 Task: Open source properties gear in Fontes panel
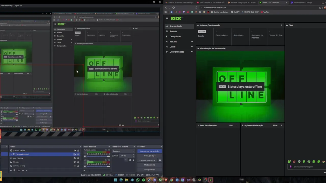(19, 170)
